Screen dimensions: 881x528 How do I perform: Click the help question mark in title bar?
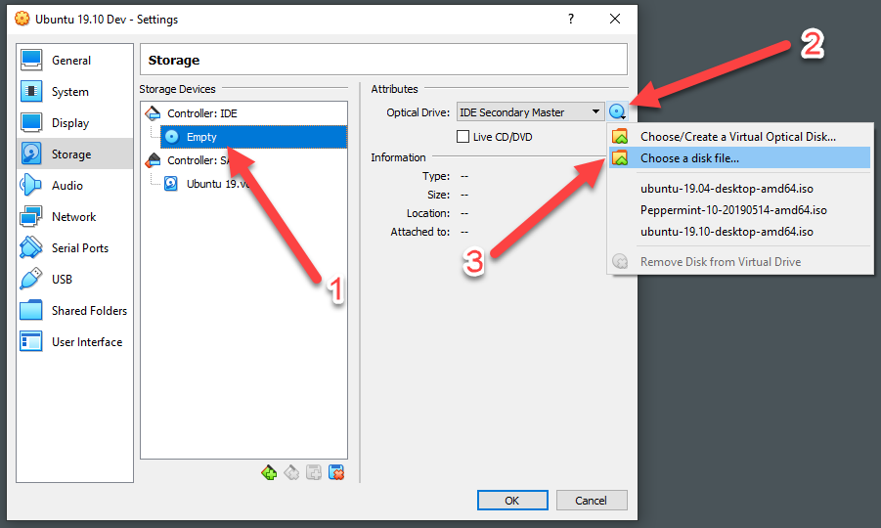tap(571, 20)
